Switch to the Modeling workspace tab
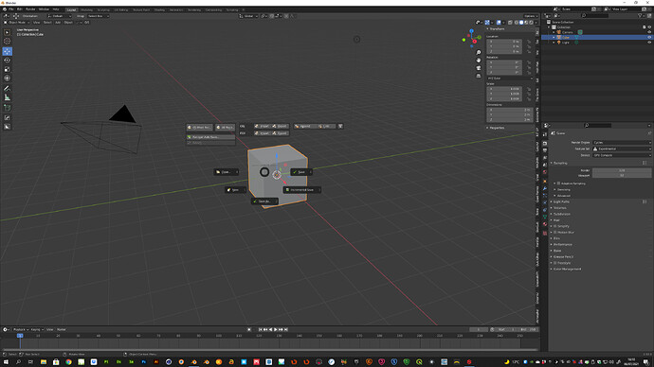 click(x=87, y=9)
